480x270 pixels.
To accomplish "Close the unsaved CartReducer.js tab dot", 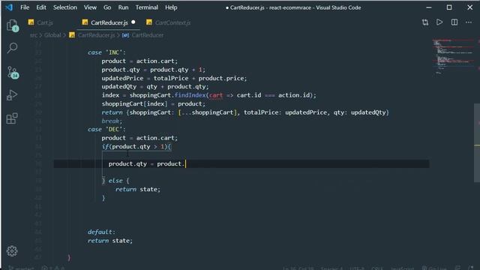I will 133,22.
